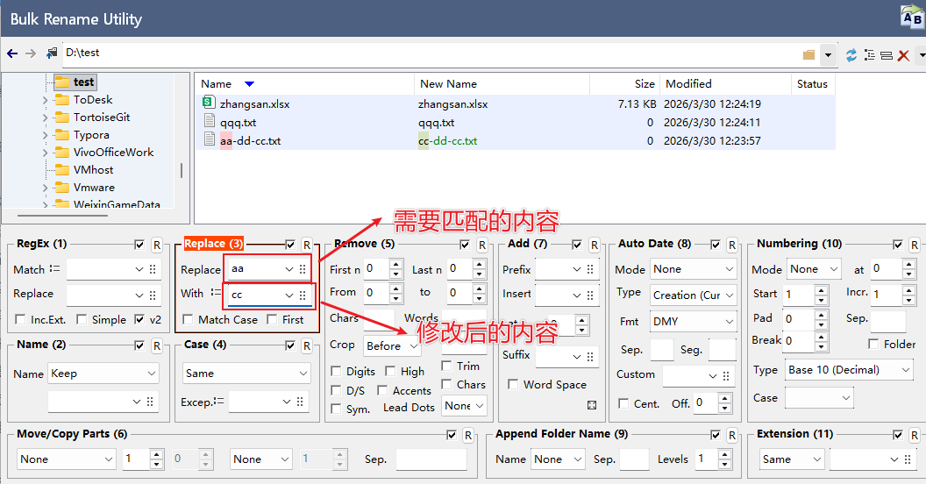Sort the file list by the Modified column
The image size is (926, 484).
tap(688, 84)
